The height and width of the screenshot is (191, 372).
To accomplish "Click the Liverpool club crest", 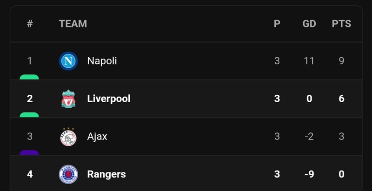I will tap(68, 99).
